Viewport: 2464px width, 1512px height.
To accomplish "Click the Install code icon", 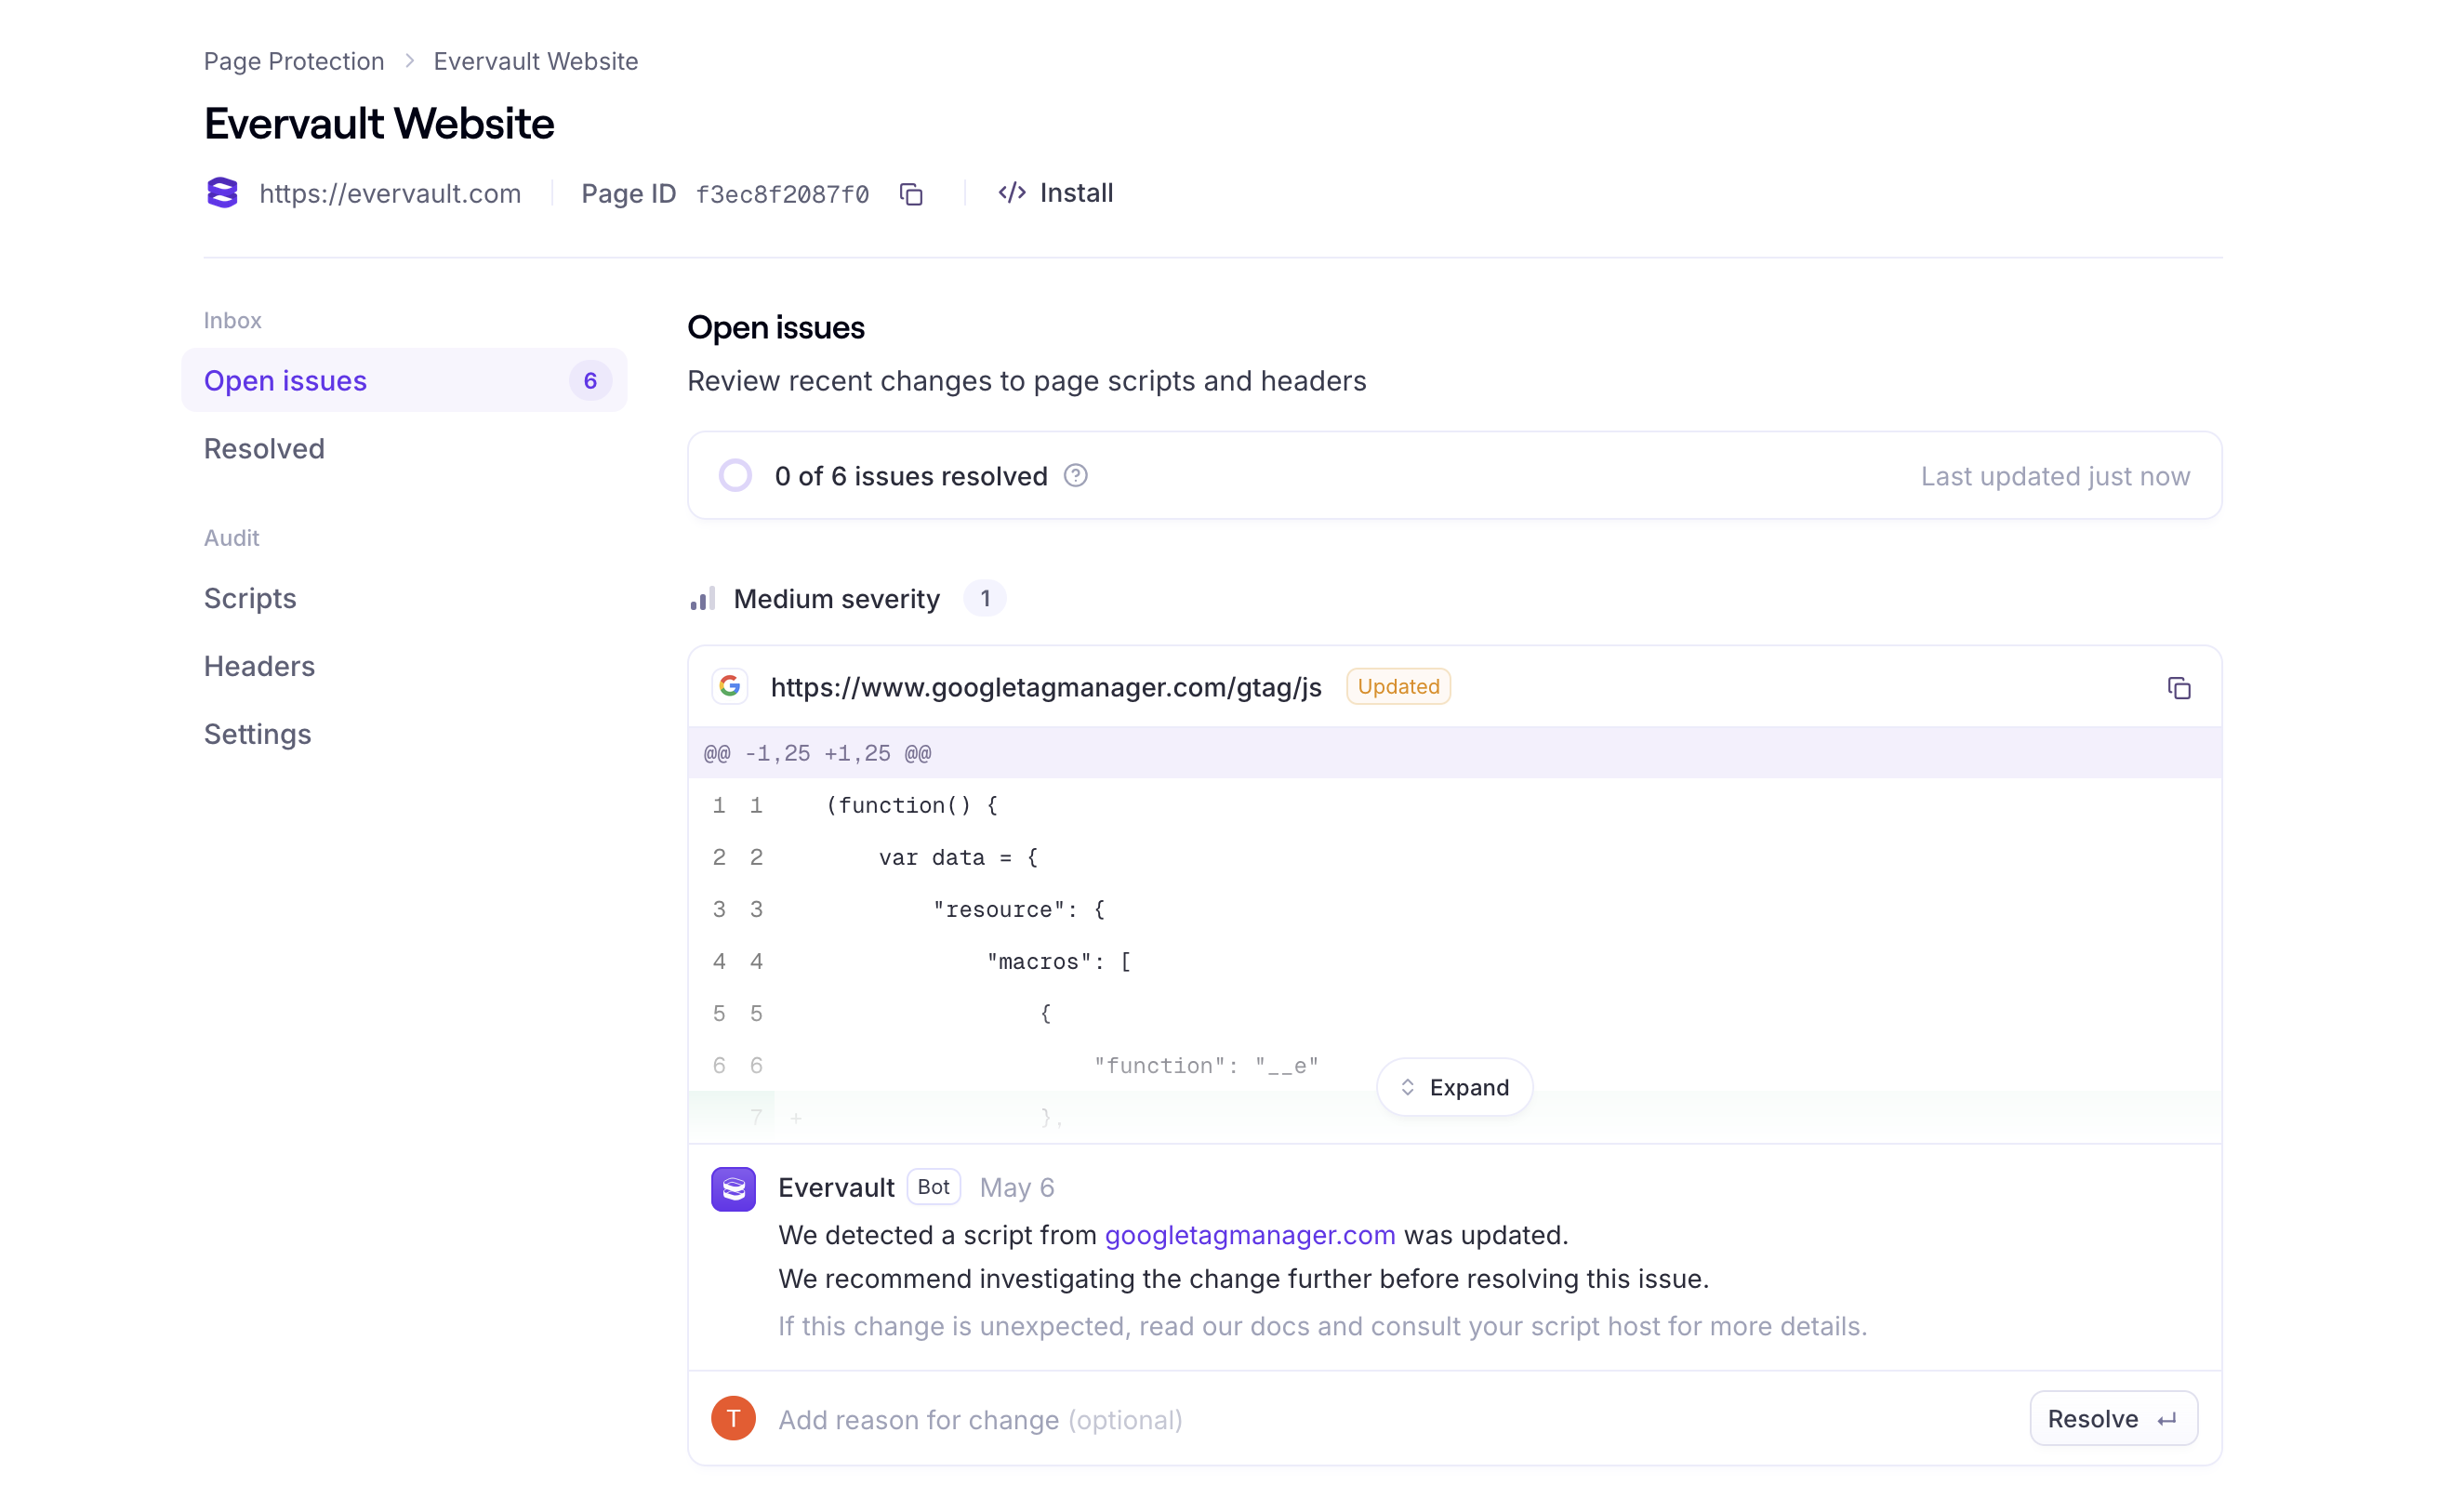I will 1012,193.
